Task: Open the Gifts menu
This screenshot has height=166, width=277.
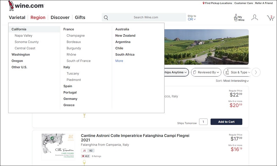Action: point(80,18)
